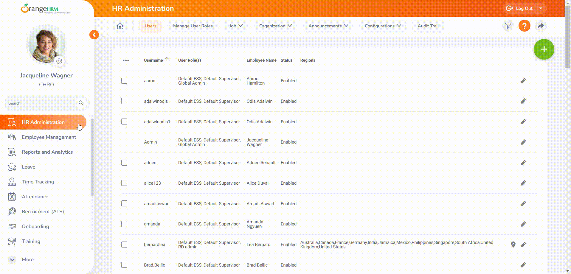This screenshot has height=274, width=571.
Task: Click the search magnifier icon
Action: [81, 103]
